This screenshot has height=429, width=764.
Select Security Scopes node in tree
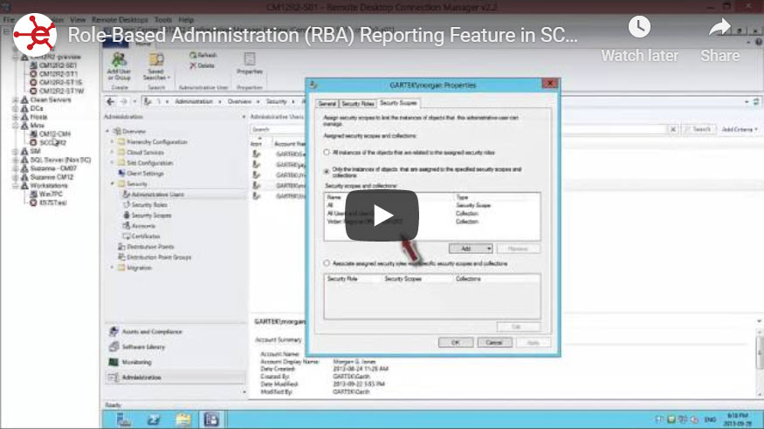(x=151, y=215)
